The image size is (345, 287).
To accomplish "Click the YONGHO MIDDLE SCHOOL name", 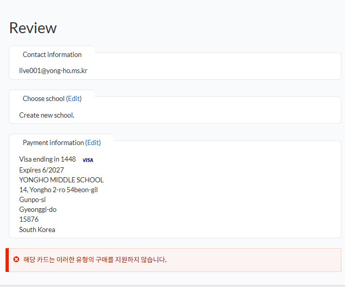I will (61, 180).
